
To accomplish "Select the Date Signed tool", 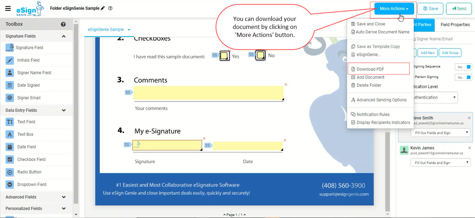I will click(37, 85).
